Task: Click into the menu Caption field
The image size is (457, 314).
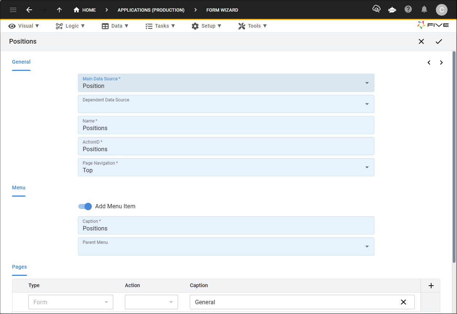Action: click(x=226, y=225)
